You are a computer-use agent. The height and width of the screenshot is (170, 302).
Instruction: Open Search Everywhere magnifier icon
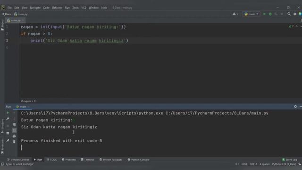click(x=289, y=14)
